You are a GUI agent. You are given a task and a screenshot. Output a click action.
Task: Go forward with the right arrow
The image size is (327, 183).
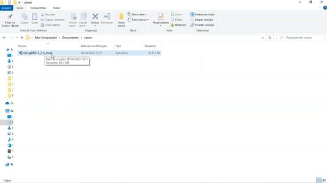coord(11,38)
